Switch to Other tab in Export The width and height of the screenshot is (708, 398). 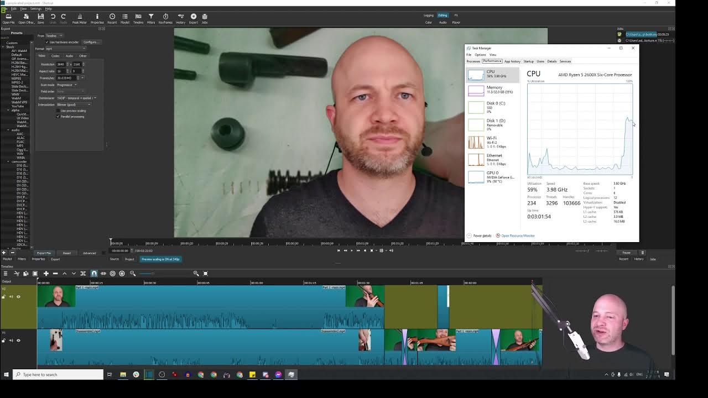[82, 56]
